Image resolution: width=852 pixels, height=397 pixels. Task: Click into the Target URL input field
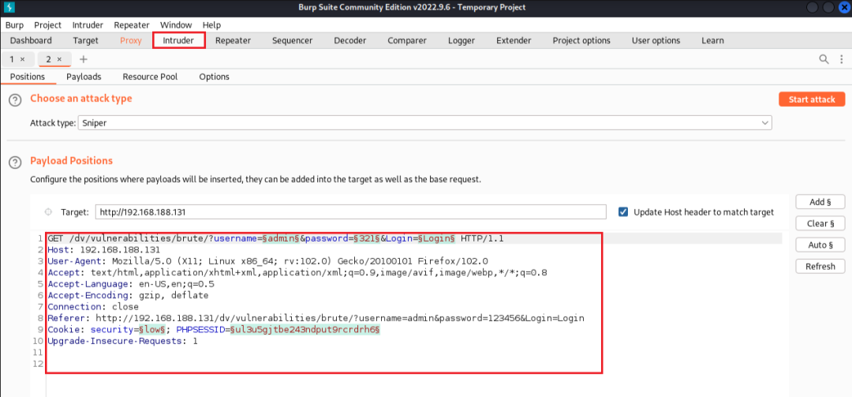(x=350, y=212)
